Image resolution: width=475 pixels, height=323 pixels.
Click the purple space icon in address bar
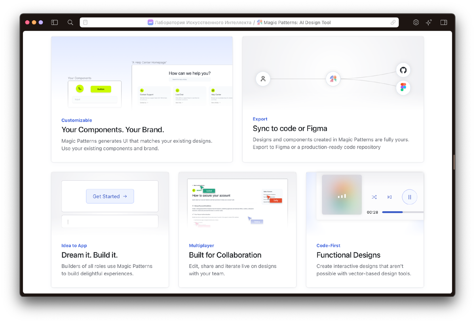150,23
